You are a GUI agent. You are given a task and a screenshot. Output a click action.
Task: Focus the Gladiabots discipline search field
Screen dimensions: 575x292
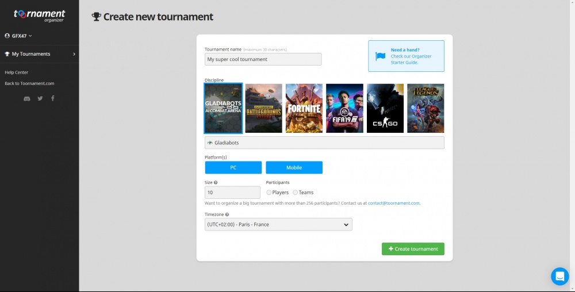click(324, 143)
